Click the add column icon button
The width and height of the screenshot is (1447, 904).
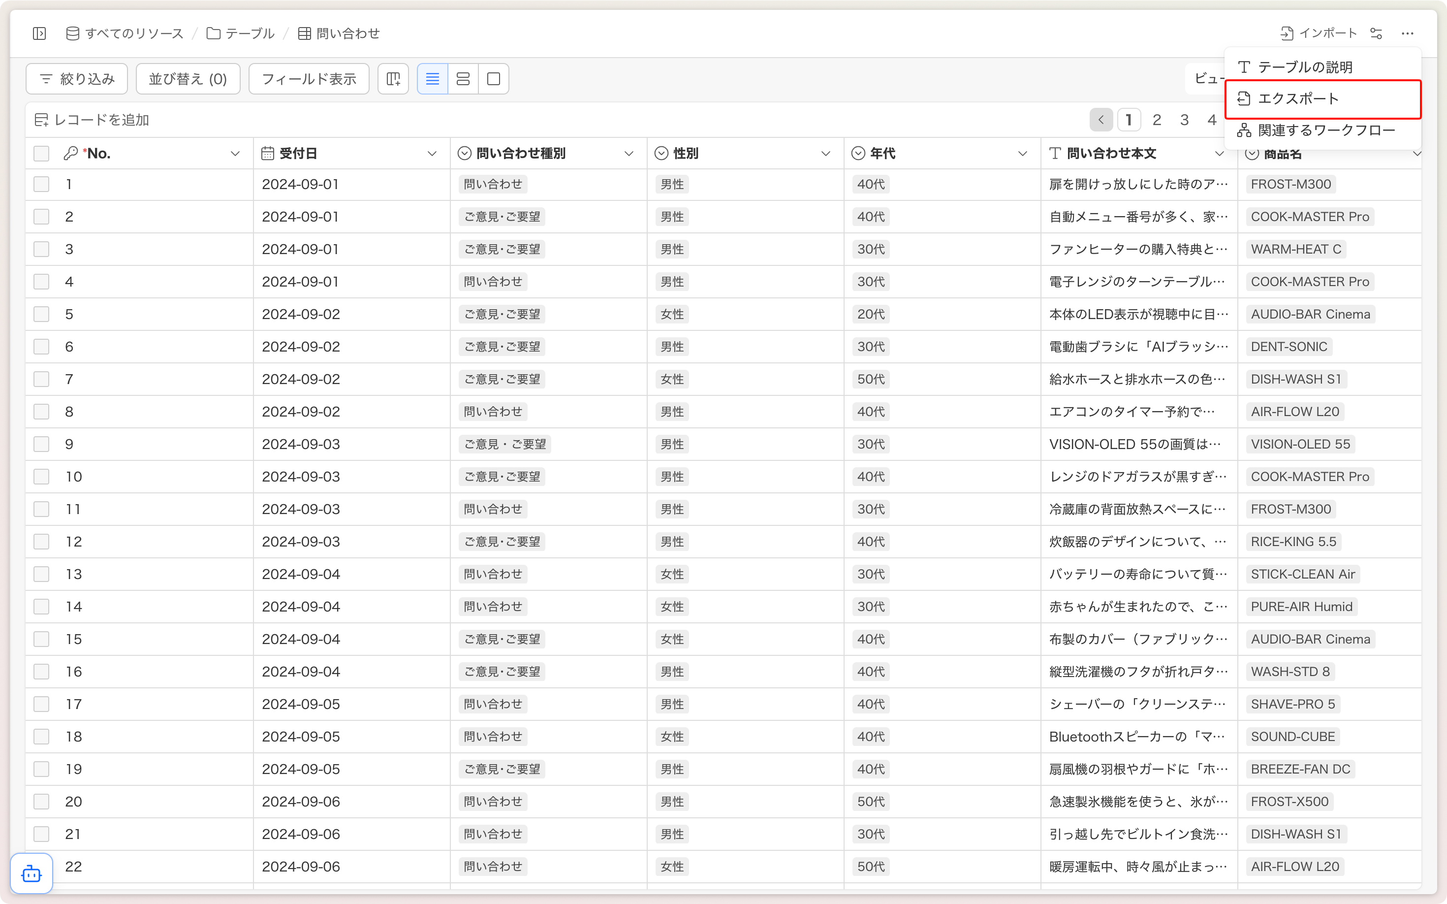pos(393,79)
